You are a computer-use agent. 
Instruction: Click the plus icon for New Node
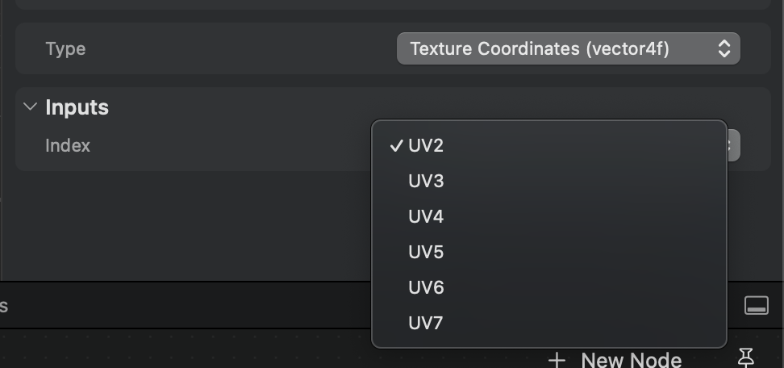[x=557, y=360]
